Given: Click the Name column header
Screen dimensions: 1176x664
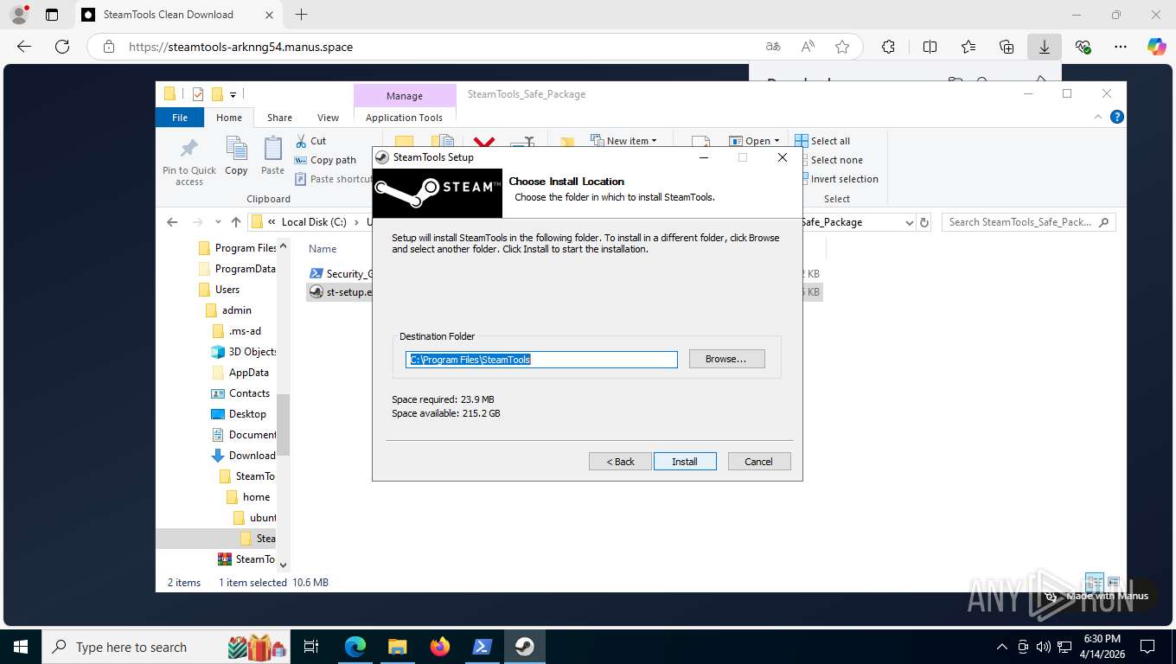Looking at the screenshot, I should (x=323, y=248).
